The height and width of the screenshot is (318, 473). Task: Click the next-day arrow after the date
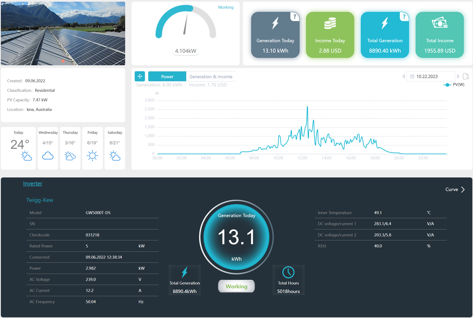[x=458, y=76]
